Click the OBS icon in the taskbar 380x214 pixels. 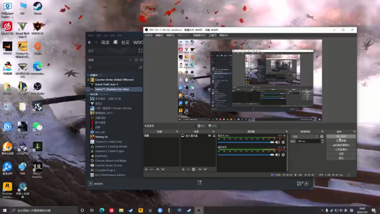199,210
